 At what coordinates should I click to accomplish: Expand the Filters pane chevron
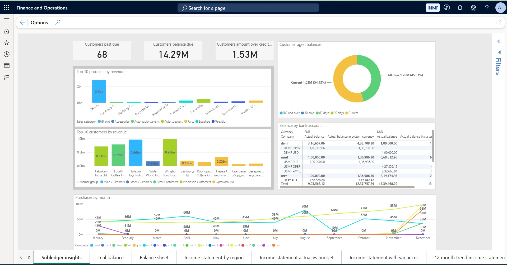[x=499, y=41]
